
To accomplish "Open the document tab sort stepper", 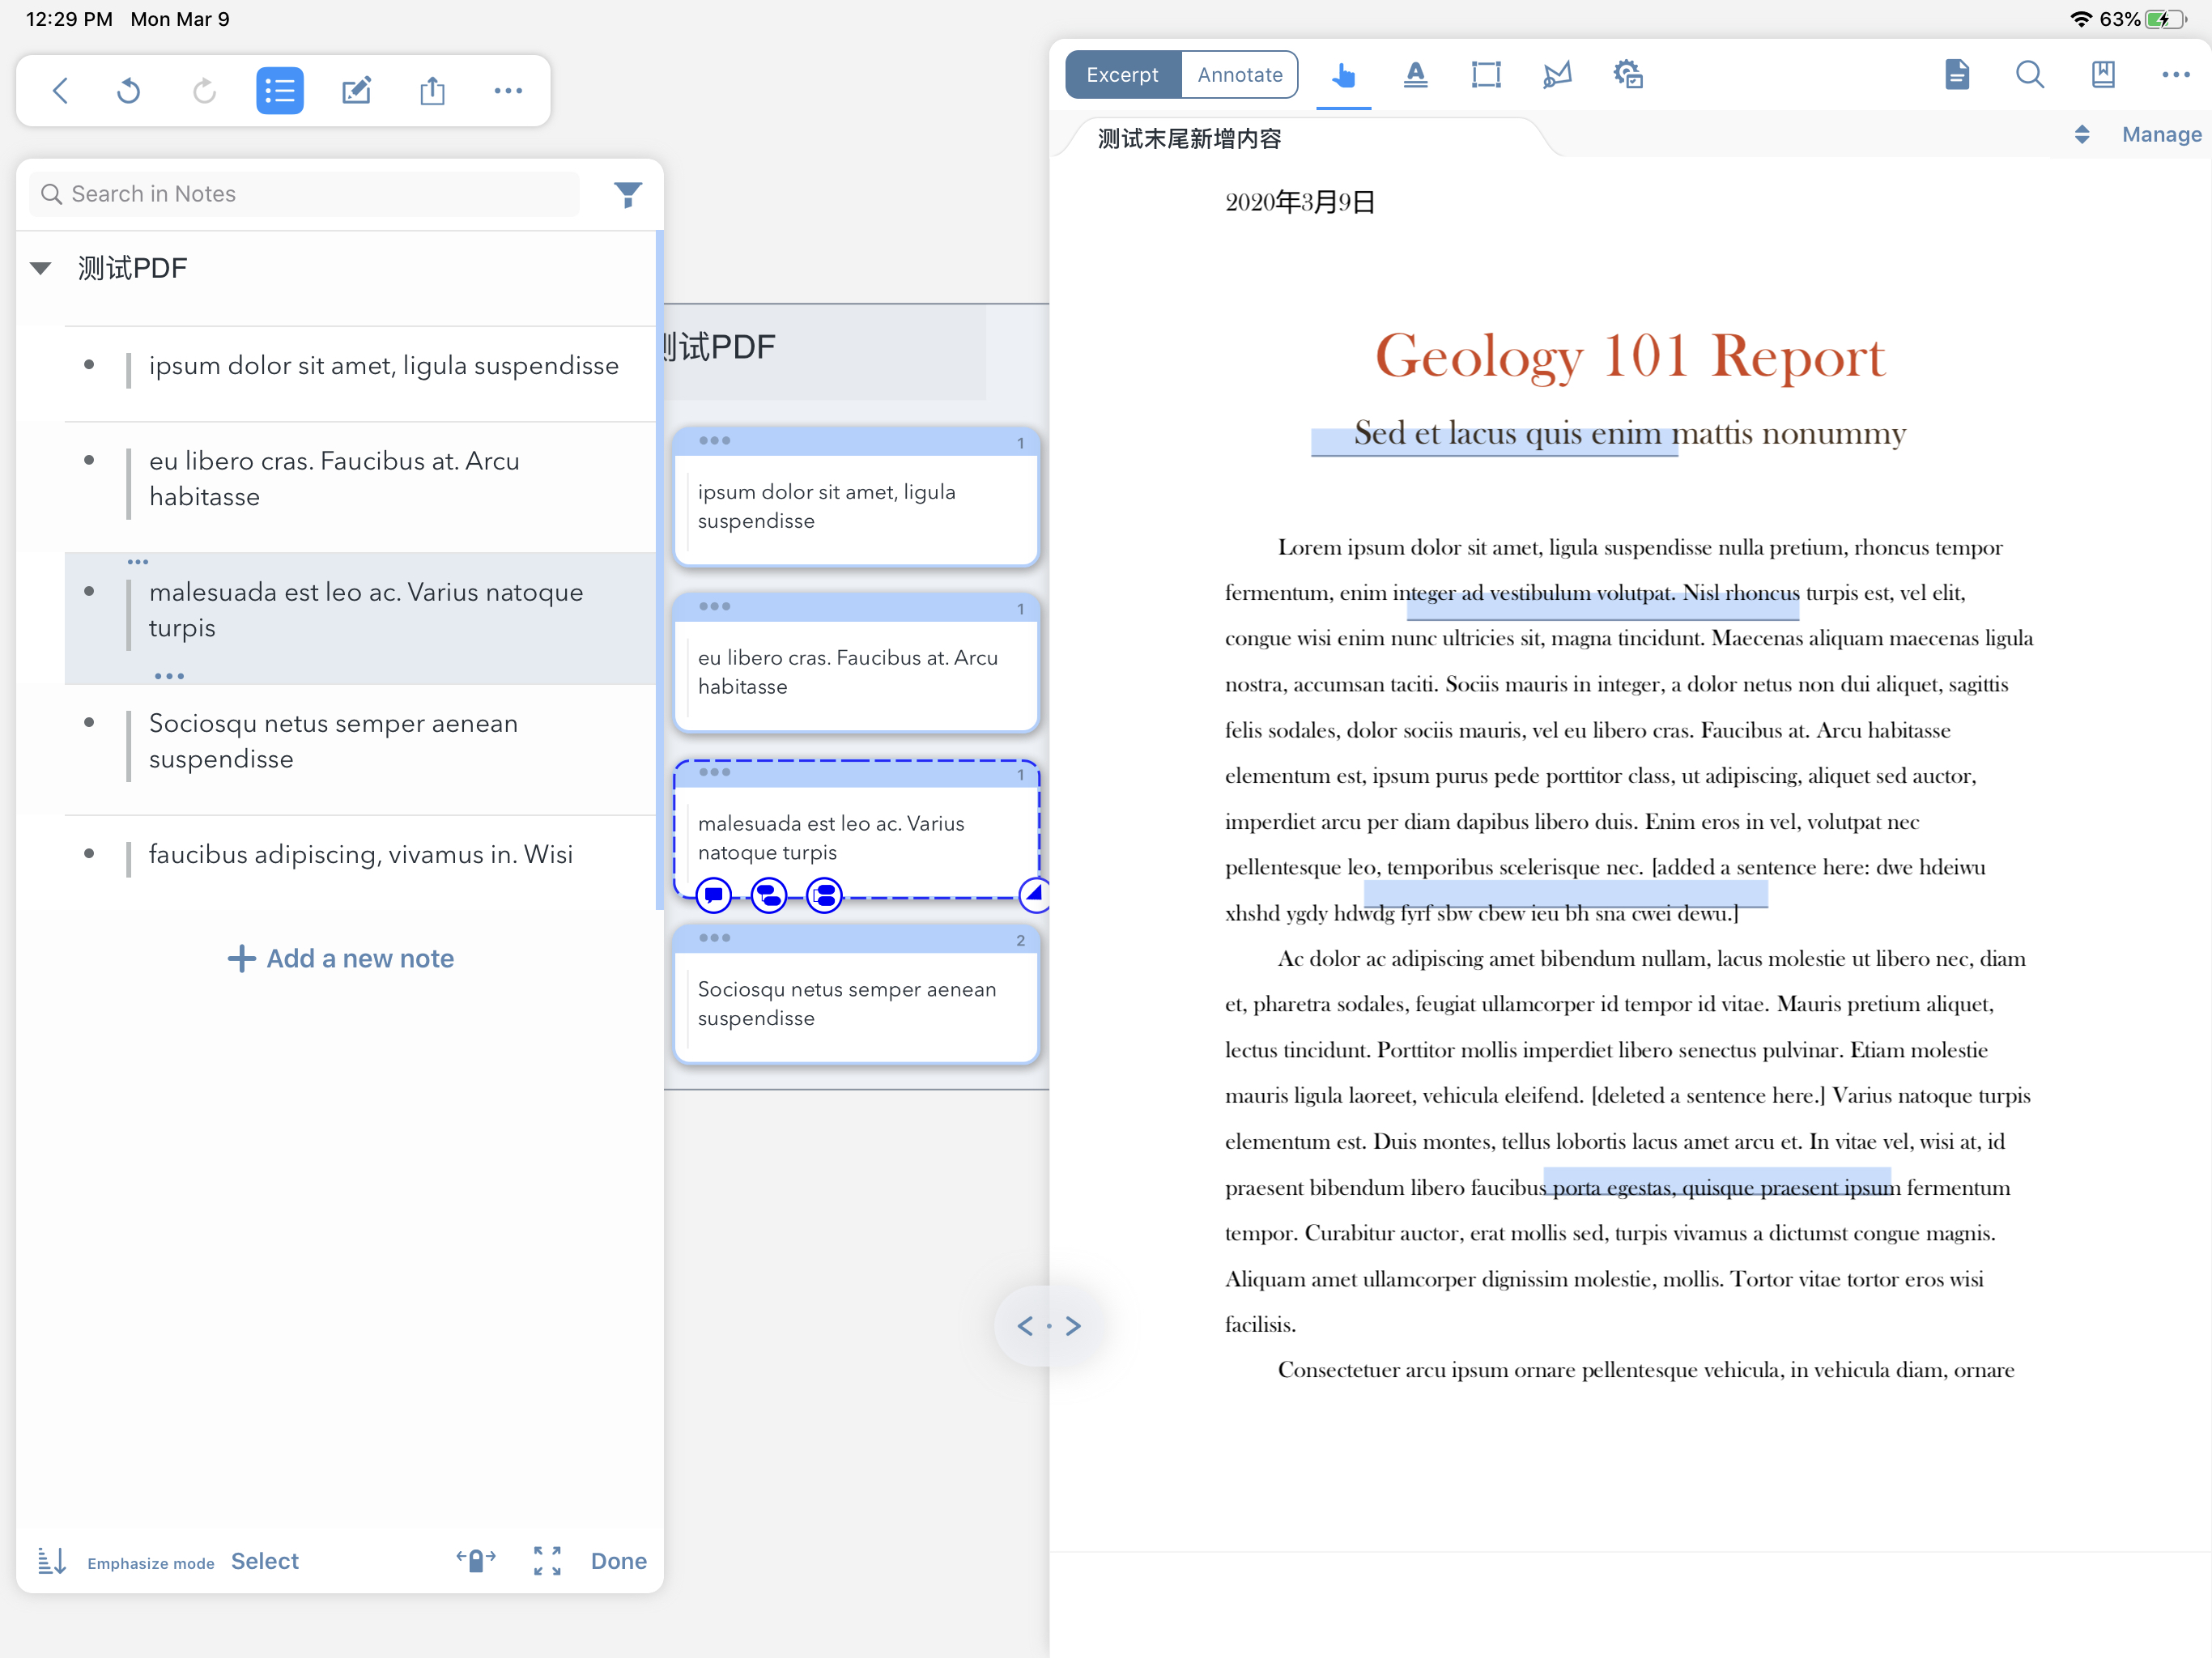I will [x=2082, y=135].
